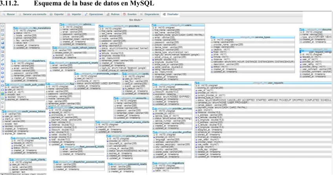Collapse account_password_resets table with its V icon

tap(51, 63)
